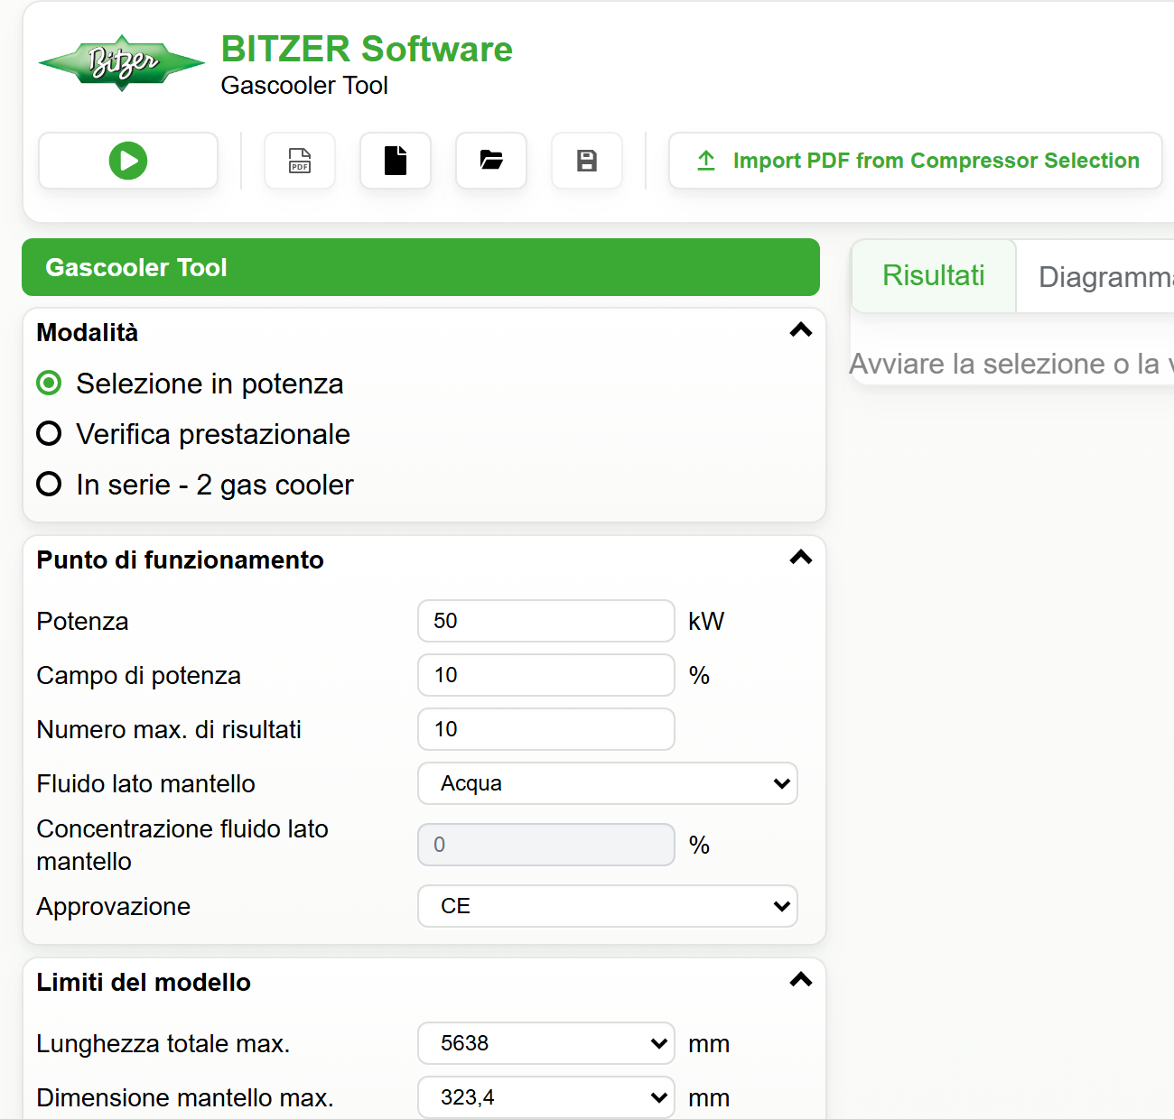This screenshot has height=1119, width=1174.
Task: Click disabled Concentrazione fluido field
Action: click(546, 845)
